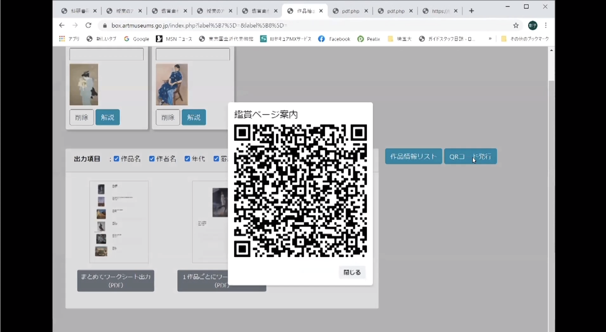Go back to the previous page
The height and width of the screenshot is (332, 606).
62,25
